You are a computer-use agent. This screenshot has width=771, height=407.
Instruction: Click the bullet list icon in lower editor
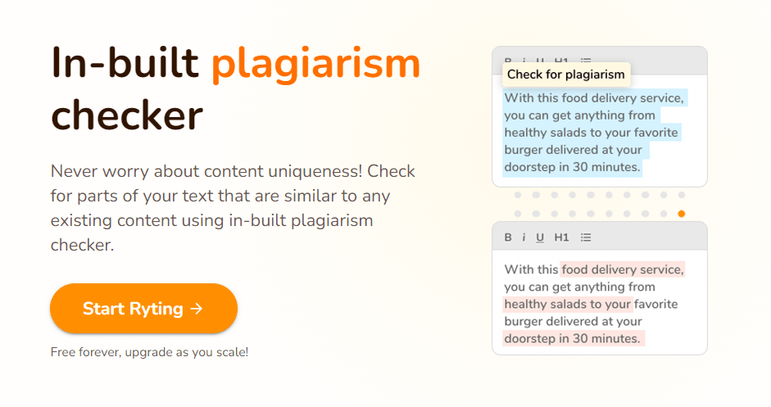click(x=586, y=237)
